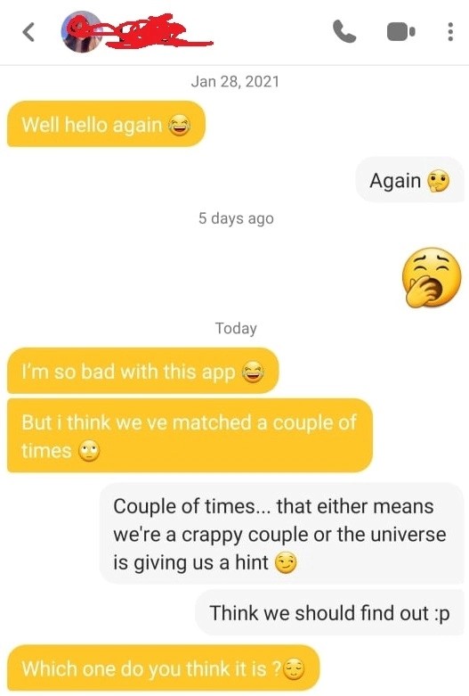Start a voice call with phone icon

point(344,31)
